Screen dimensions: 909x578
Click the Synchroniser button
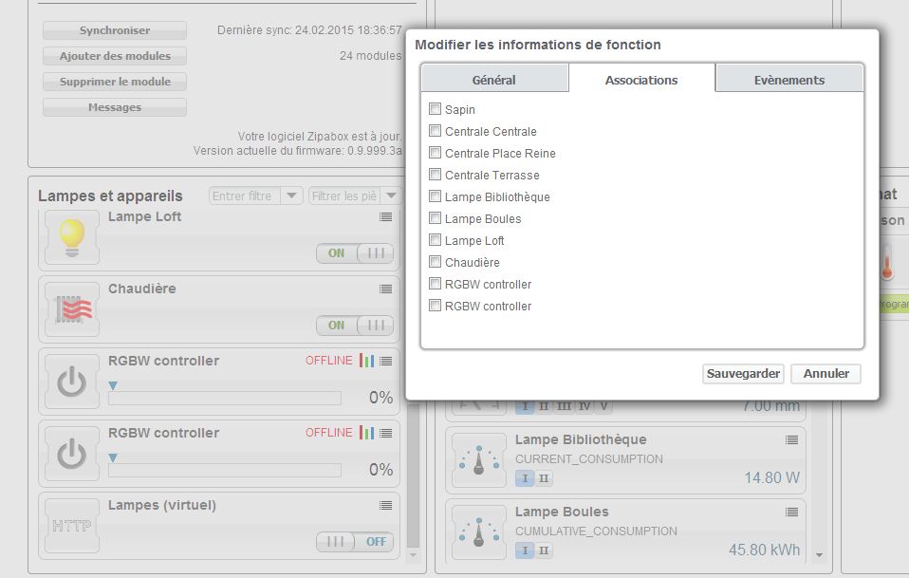pyautogui.click(x=115, y=30)
